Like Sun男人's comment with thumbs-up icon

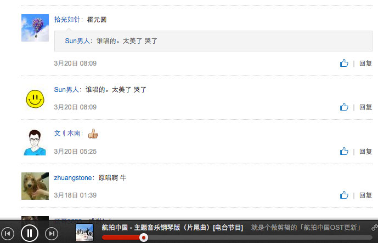pos(344,107)
